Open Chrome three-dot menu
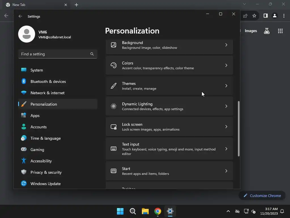 tap(284, 16)
